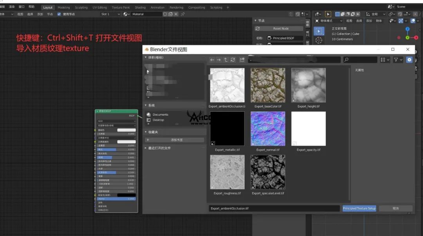The image size is (423, 236).
Task: Toggle the file browser options gear
Action: 409,60
